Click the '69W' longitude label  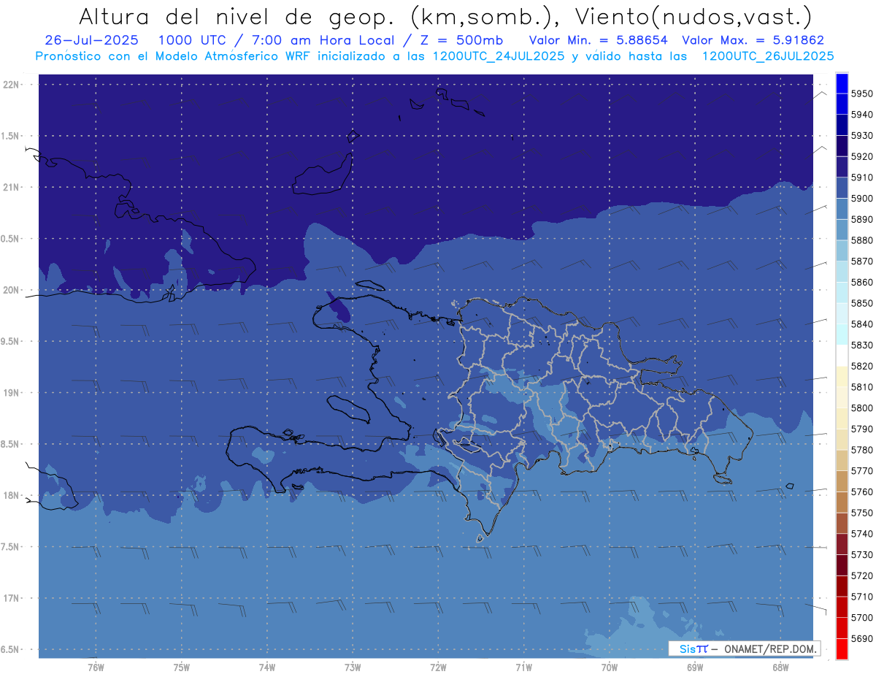pyautogui.click(x=695, y=667)
